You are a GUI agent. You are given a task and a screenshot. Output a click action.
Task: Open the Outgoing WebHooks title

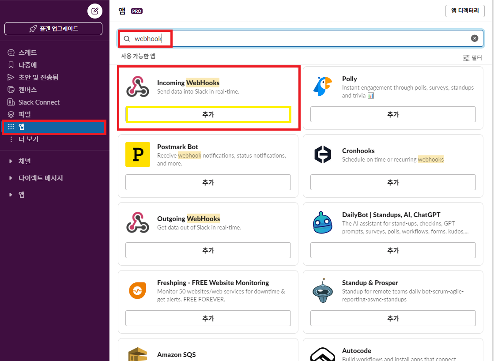(x=189, y=218)
